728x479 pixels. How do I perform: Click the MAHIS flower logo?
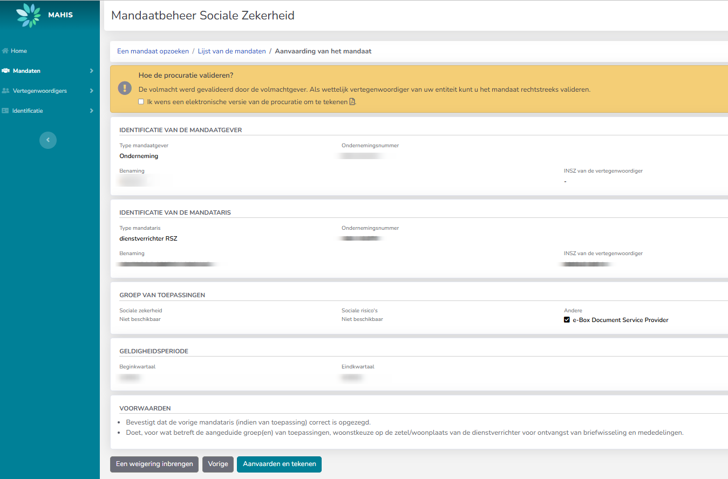point(29,15)
